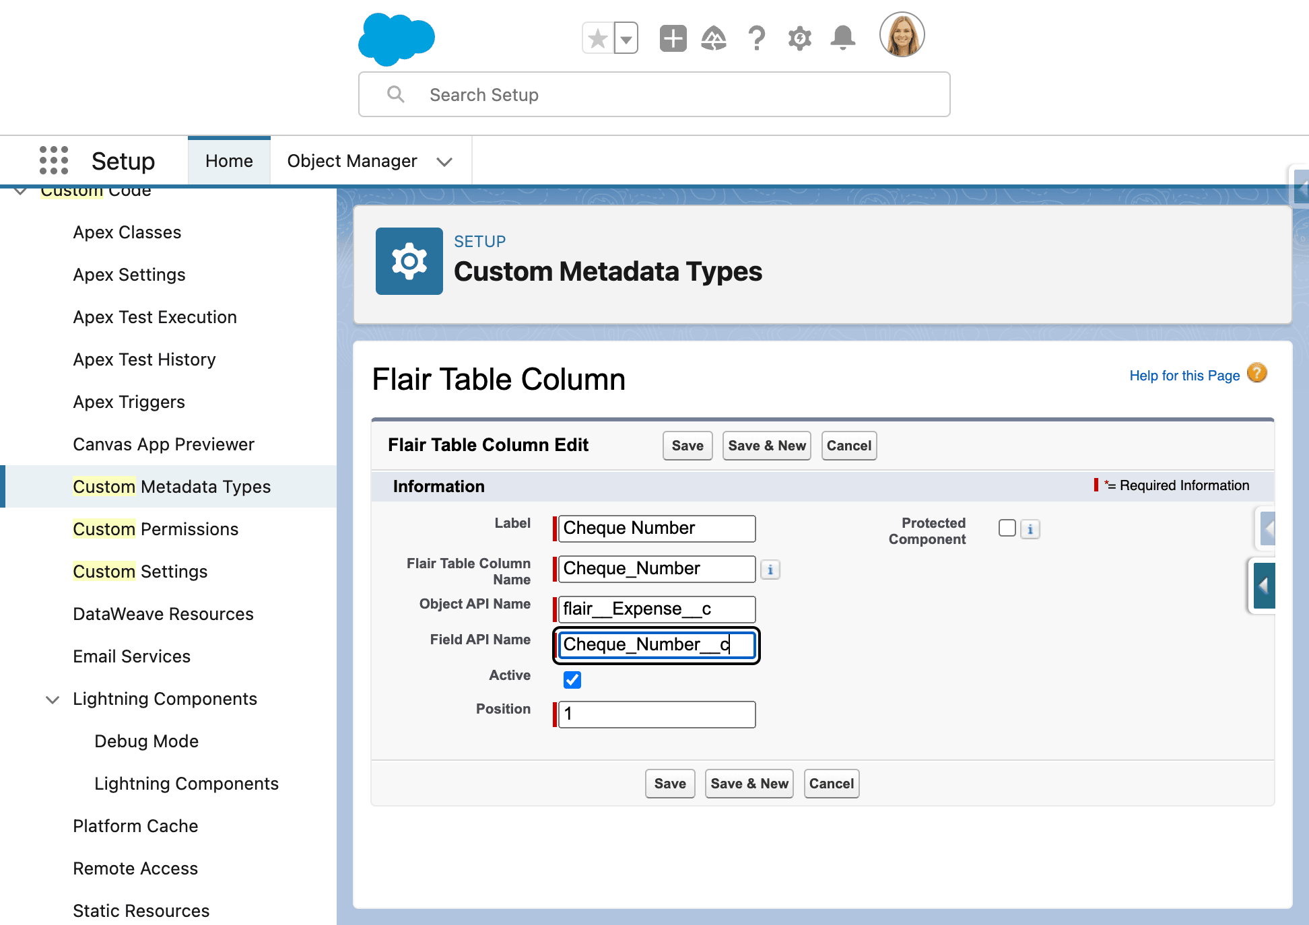Open the global actions plus icon
The height and width of the screenshot is (925, 1309).
point(673,38)
